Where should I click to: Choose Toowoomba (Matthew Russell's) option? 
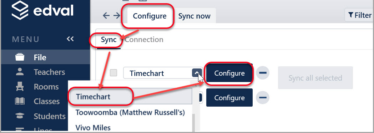coord(130,112)
